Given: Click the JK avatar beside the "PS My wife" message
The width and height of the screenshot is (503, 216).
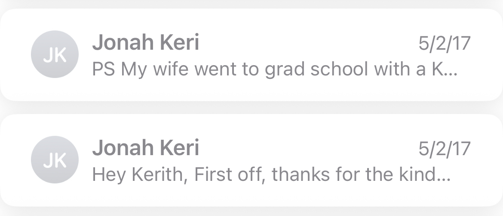Looking at the screenshot, I should 55,55.
